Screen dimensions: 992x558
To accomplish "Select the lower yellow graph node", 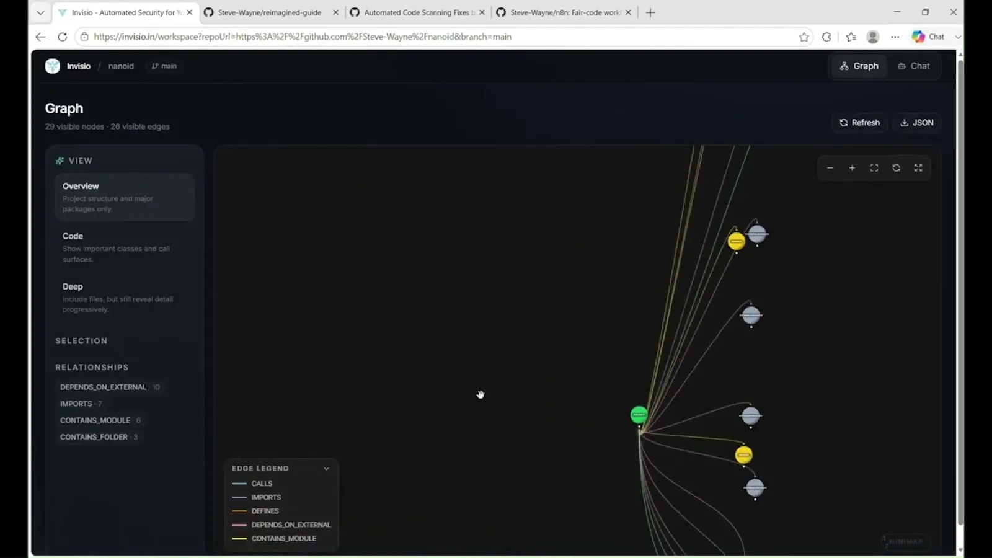I will coord(744,455).
